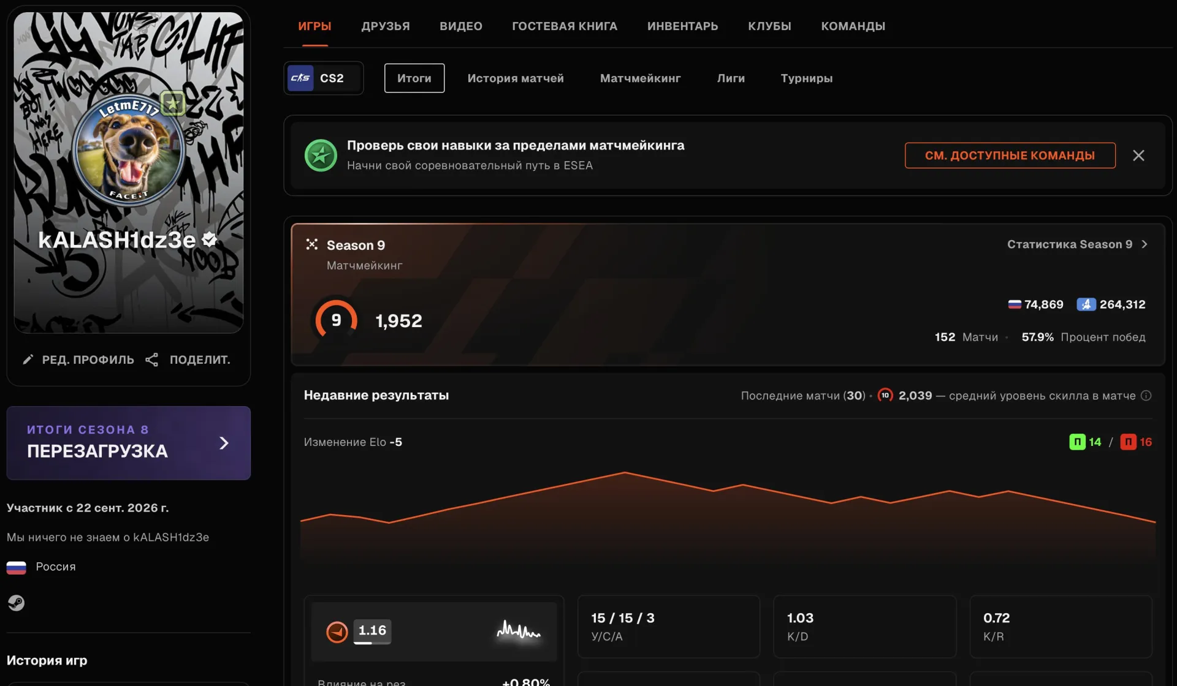Click the info icon after средний уровень скилла
The height and width of the screenshot is (686, 1177).
[1146, 396]
